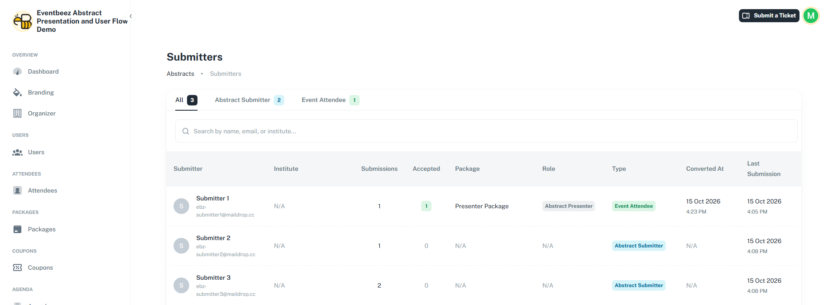Collapse the sidebar with the chevron button

tap(130, 16)
